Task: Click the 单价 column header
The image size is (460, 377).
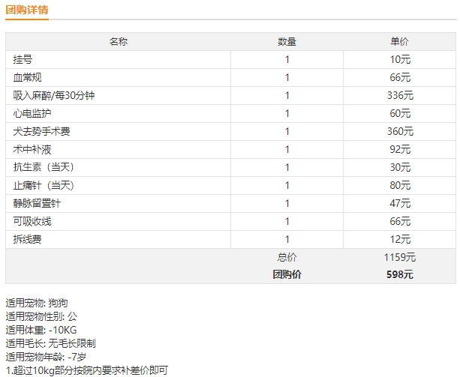Action: (399, 41)
